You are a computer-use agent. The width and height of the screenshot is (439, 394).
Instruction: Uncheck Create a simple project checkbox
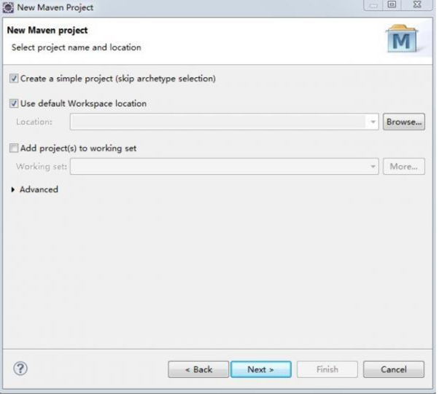[x=14, y=79]
